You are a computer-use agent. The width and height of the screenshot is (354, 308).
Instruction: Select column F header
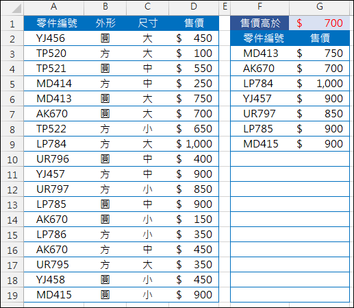[260, 7]
